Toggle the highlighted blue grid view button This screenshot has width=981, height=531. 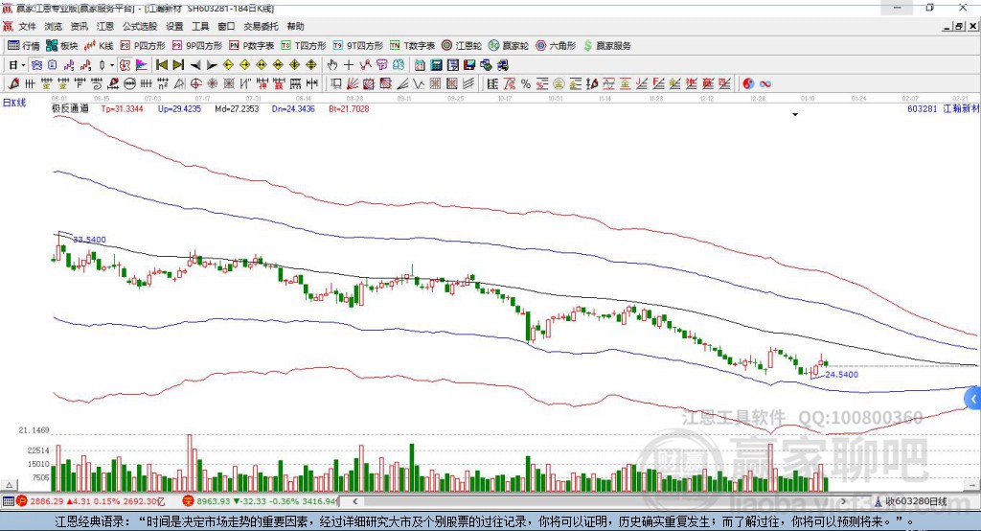[x=36, y=64]
